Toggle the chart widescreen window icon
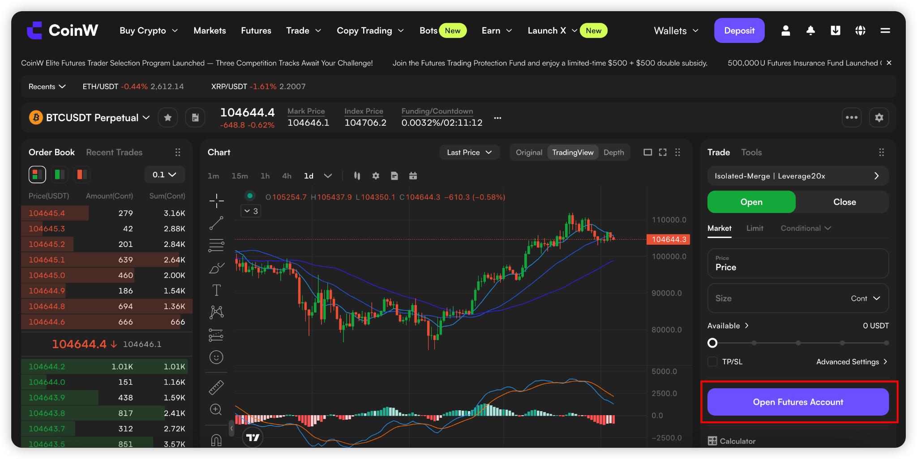The height and width of the screenshot is (459, 917). click(x=647, y=153)
